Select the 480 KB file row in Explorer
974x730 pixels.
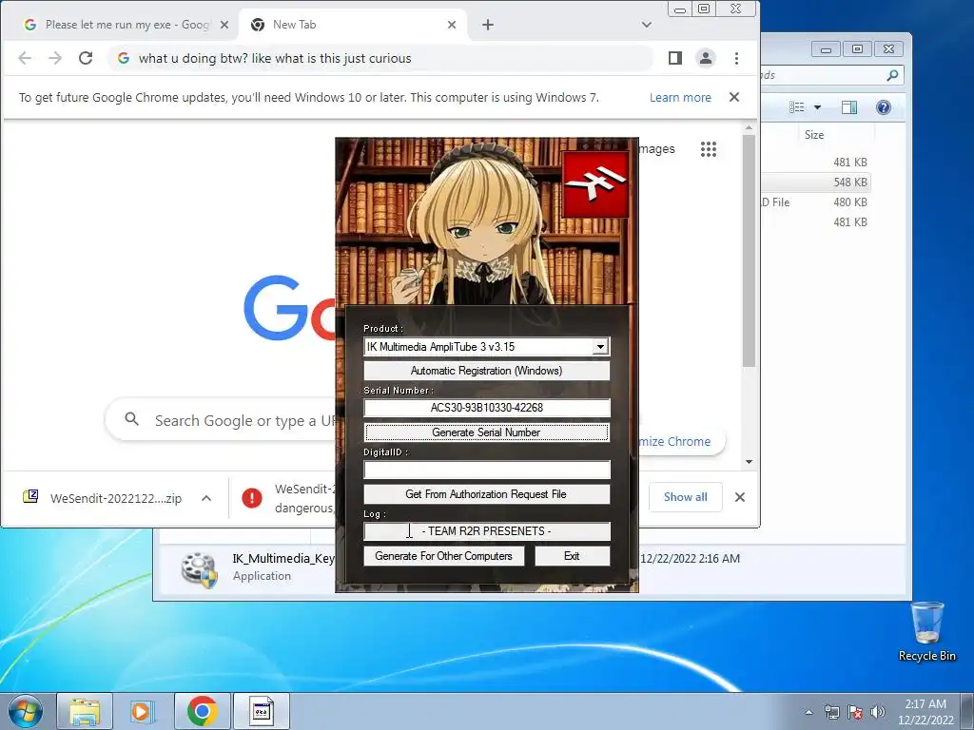815,202
